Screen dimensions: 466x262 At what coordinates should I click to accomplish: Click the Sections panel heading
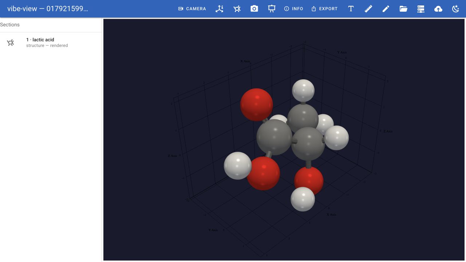tap(10, 25)
